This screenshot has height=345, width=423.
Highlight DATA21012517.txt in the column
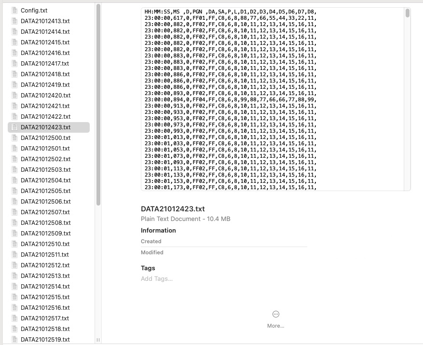(45, 318)
